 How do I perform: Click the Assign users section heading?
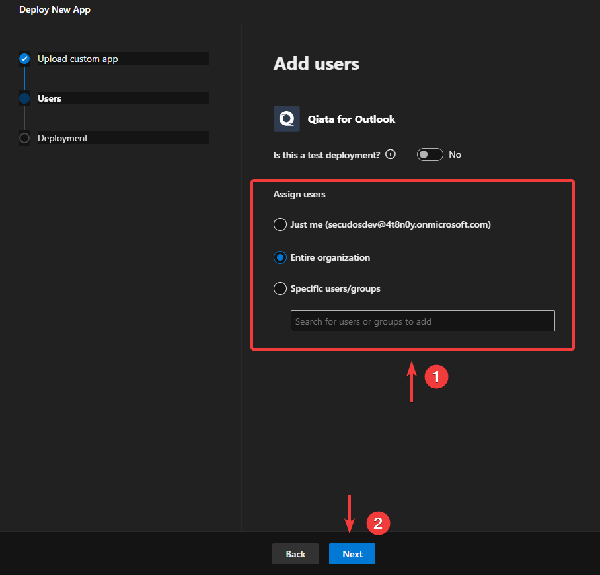click(x=297, y=194)
